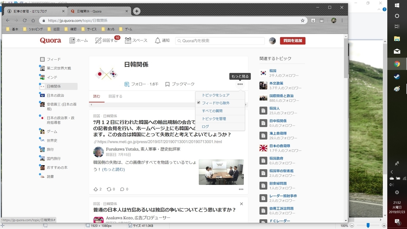
Task: Open Steam from Windows taskbar
Action: [x=397, y=76]
